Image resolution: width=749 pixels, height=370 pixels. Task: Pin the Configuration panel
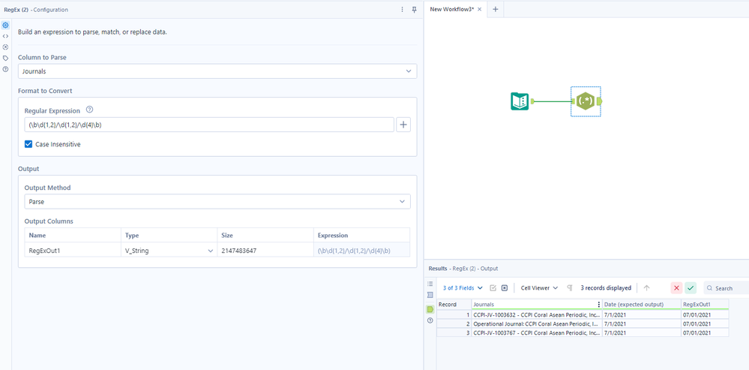coord(414,10)
